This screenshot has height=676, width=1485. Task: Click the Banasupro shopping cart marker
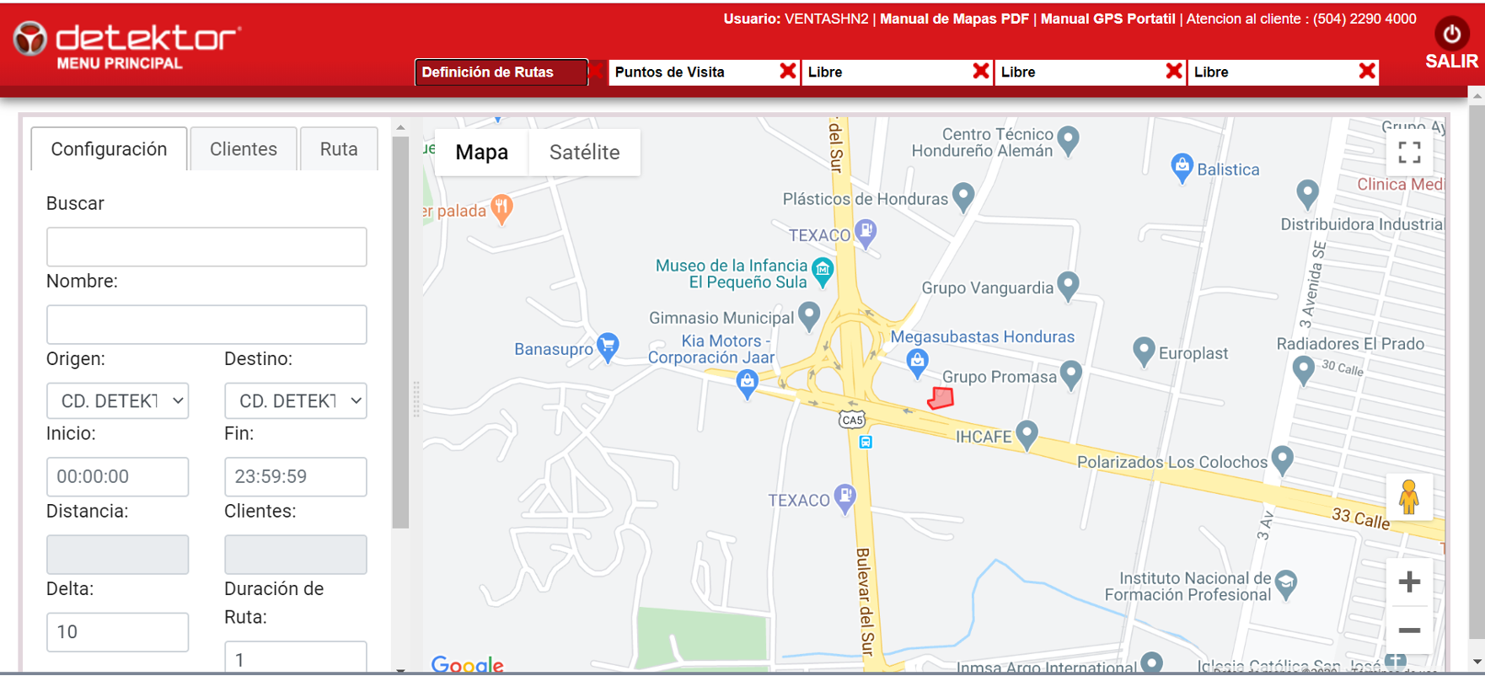(608, 347)
